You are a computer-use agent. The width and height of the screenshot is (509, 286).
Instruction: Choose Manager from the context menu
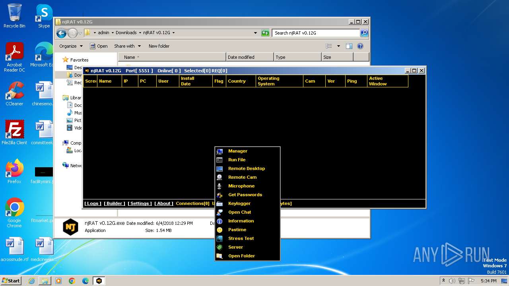tap(238, 151)
